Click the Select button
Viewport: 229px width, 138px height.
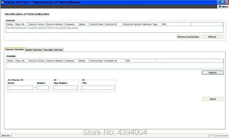point(213,99)
